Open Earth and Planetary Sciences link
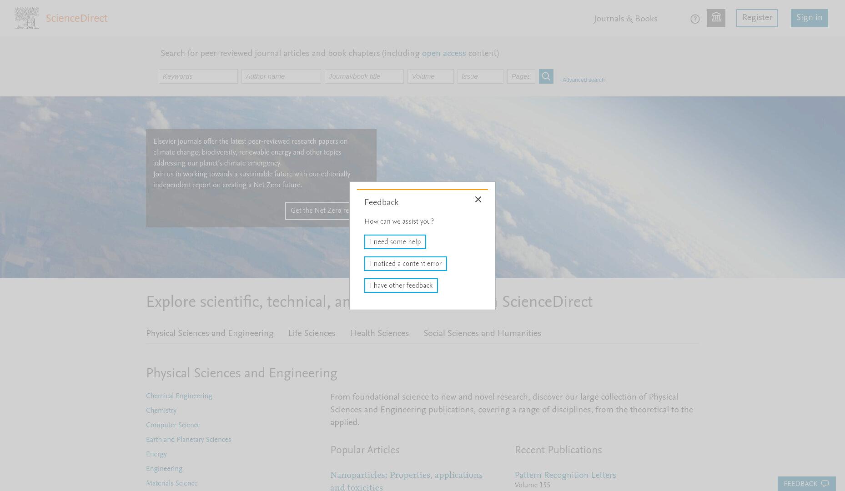Viewport: 845px width, 491px height. coord(188,440)
